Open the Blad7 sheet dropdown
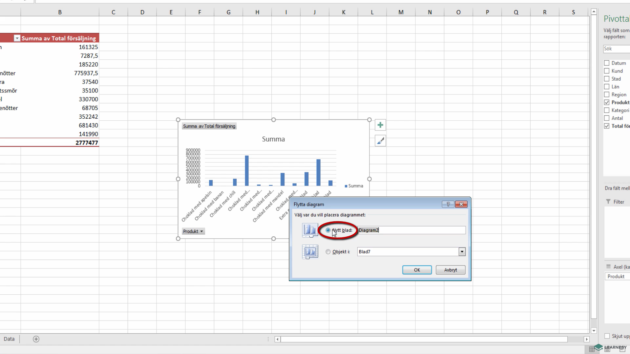 pos(462,252)
